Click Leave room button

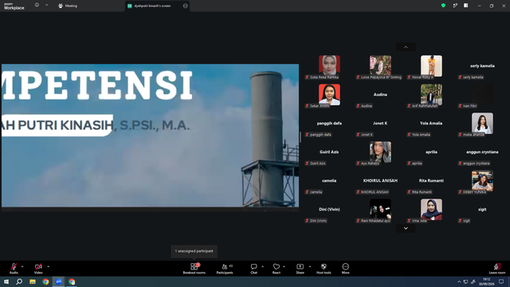click(x=497, y=269)
